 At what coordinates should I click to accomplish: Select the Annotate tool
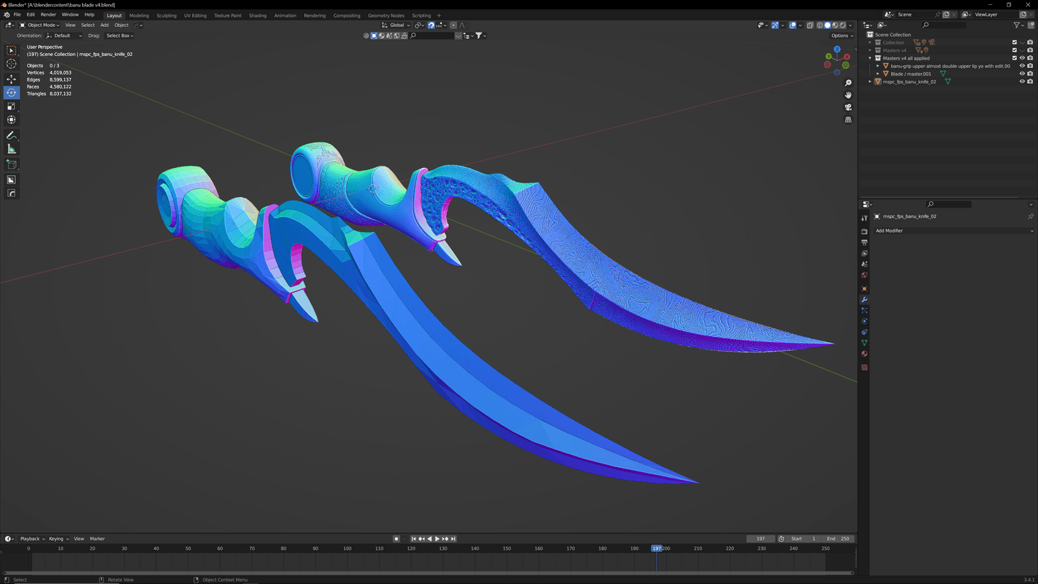(11, 135)
